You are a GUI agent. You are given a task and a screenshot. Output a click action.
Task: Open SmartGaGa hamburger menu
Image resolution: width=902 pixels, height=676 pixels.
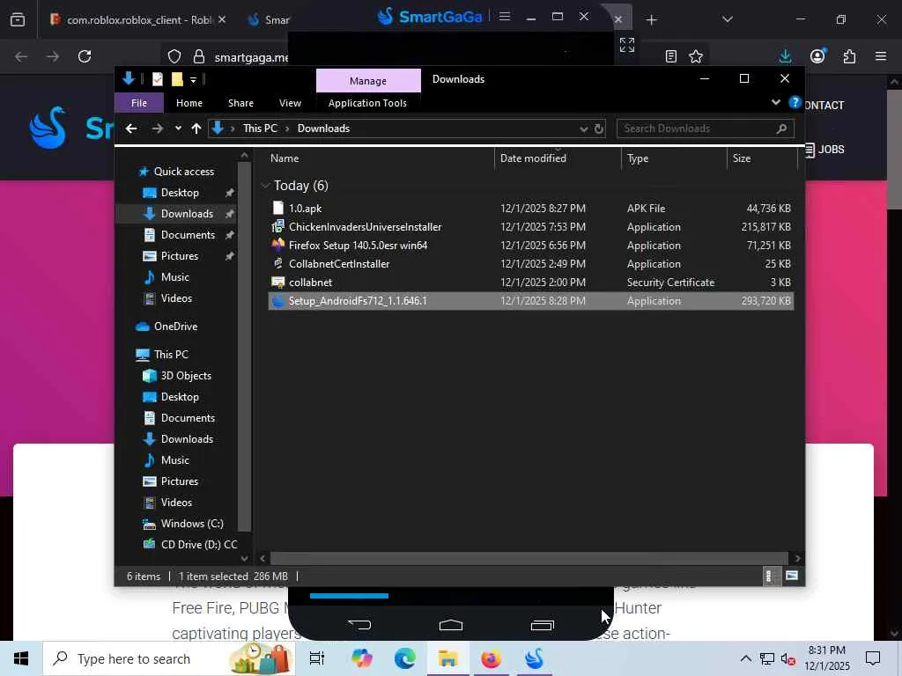(505, 16)
